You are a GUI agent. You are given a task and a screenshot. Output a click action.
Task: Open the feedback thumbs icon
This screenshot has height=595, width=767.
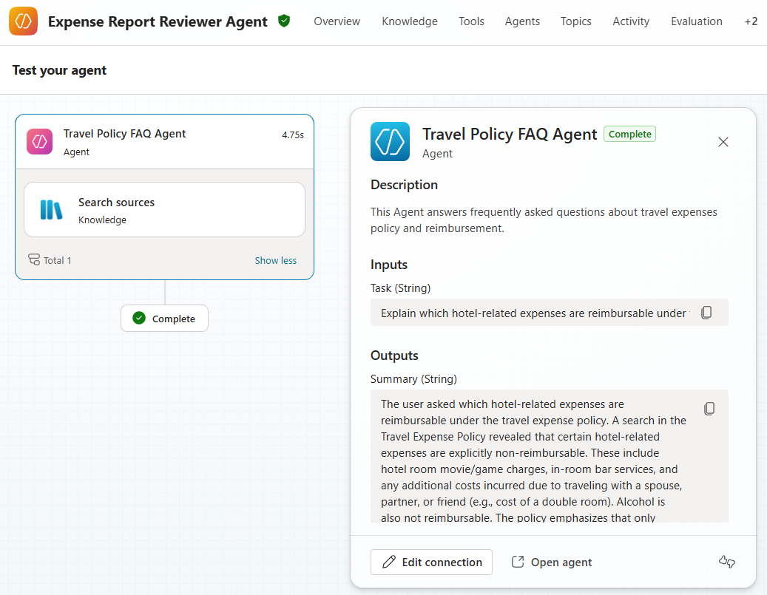pyautogui.click(x=726, y=562)
